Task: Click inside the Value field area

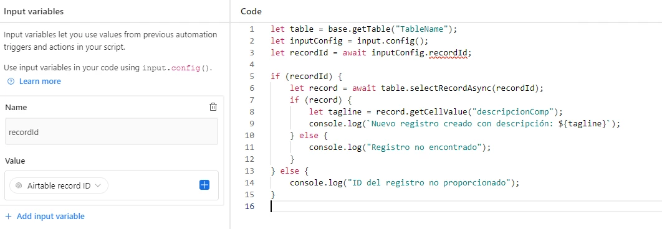Action: coord(112,185)
